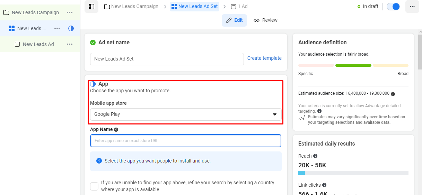Open New Leads Campaign ellipsis menu
The width and height of the screenshot is (422, 195).
click(x=70, y=12)
